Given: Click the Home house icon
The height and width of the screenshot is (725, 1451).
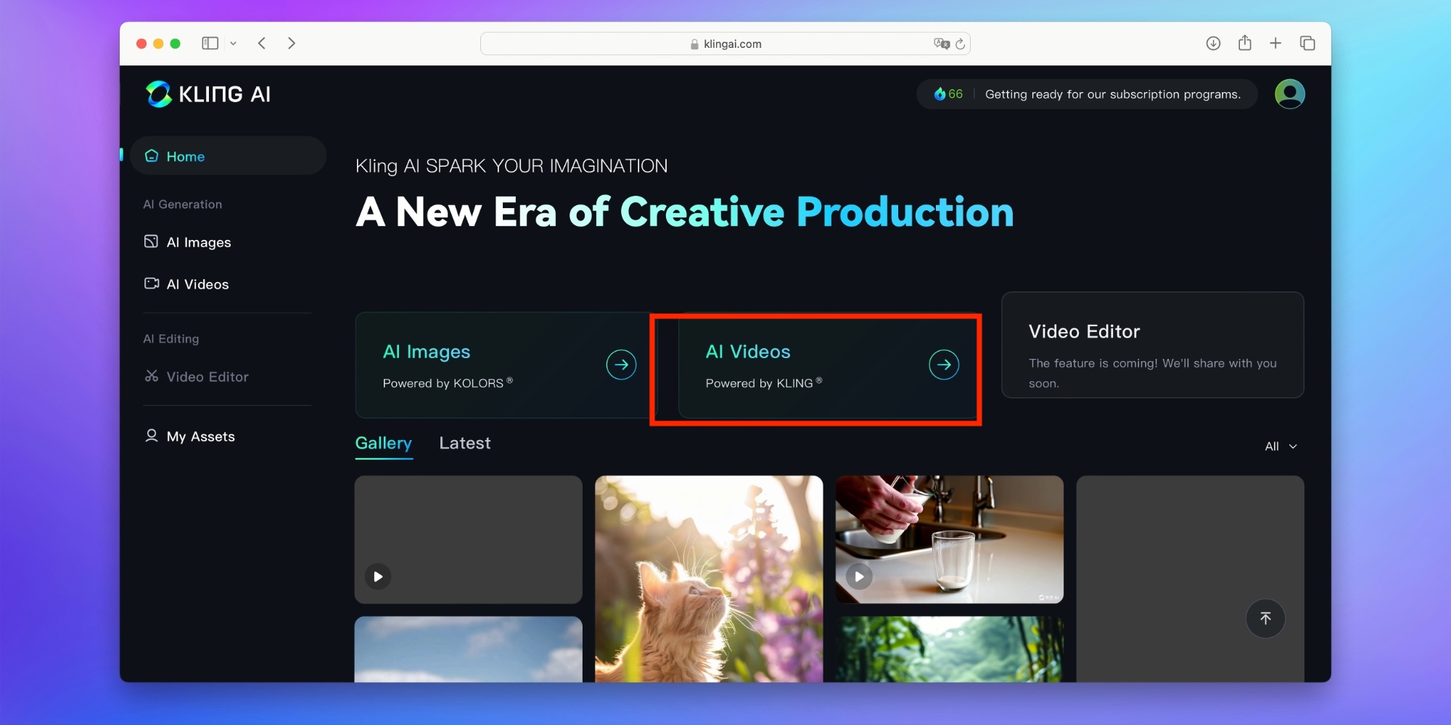Looking at the screenshot, I should point(151,156).
